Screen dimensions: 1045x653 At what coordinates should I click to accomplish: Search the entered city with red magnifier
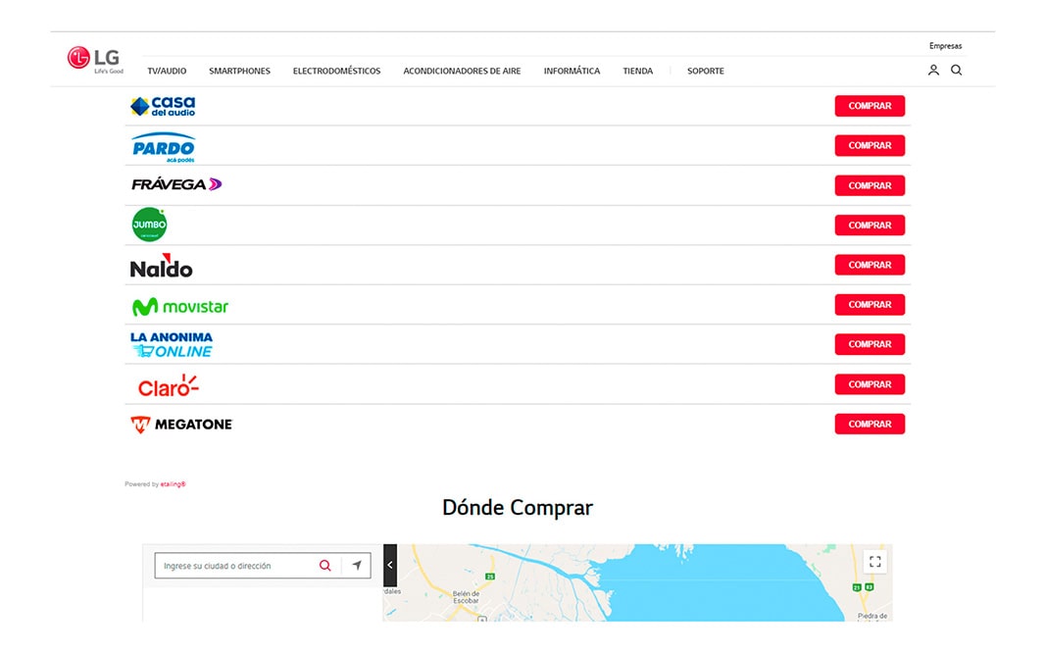(x=325, y=566)
